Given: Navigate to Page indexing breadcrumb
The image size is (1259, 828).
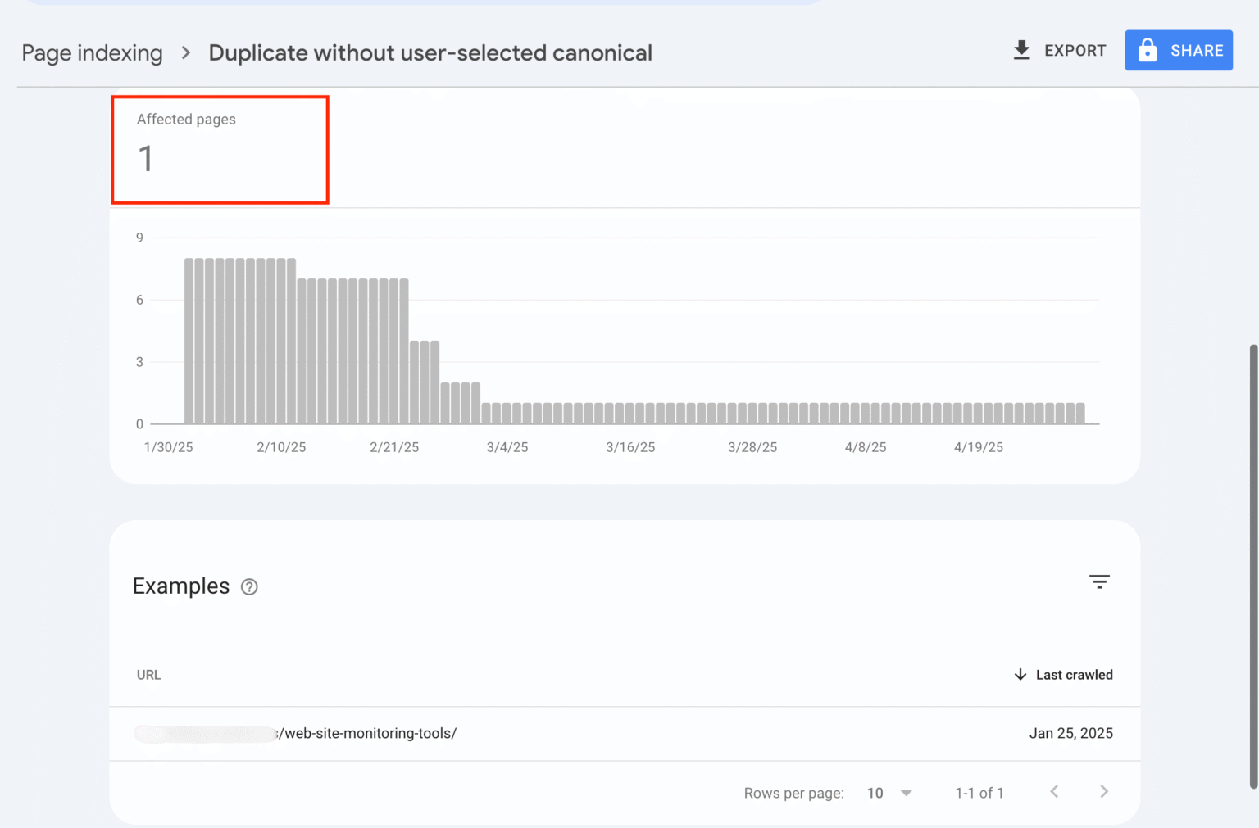Looking at the screenshot, I should coord(92,52).
